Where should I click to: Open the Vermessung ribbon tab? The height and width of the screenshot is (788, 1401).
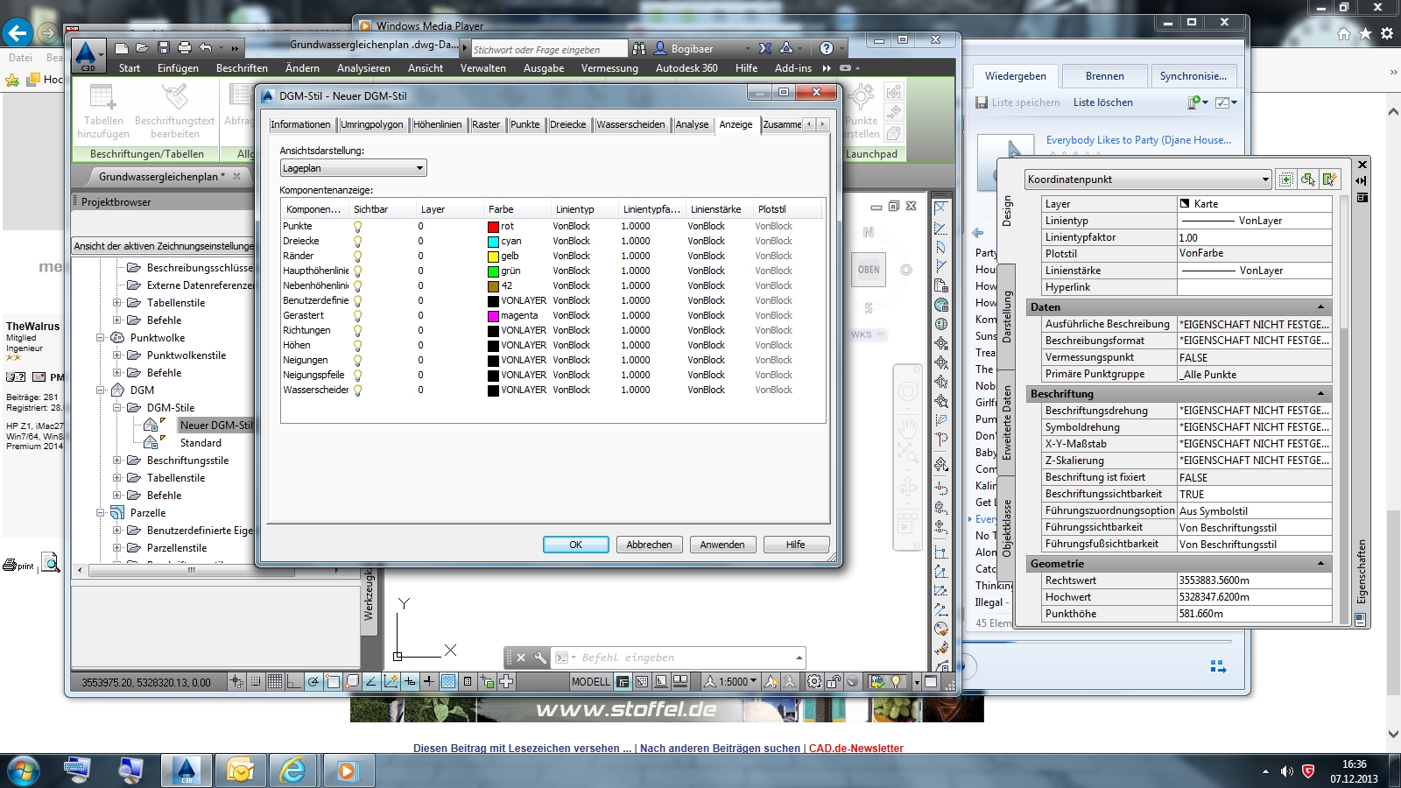tap(609, 68)
